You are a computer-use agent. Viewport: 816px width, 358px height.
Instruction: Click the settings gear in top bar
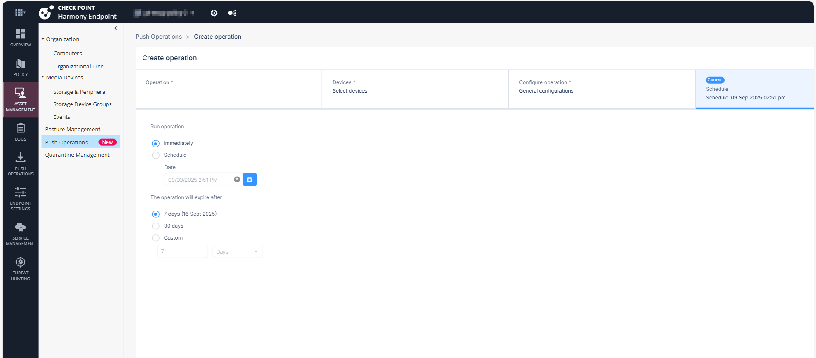(x=214, y=13)
